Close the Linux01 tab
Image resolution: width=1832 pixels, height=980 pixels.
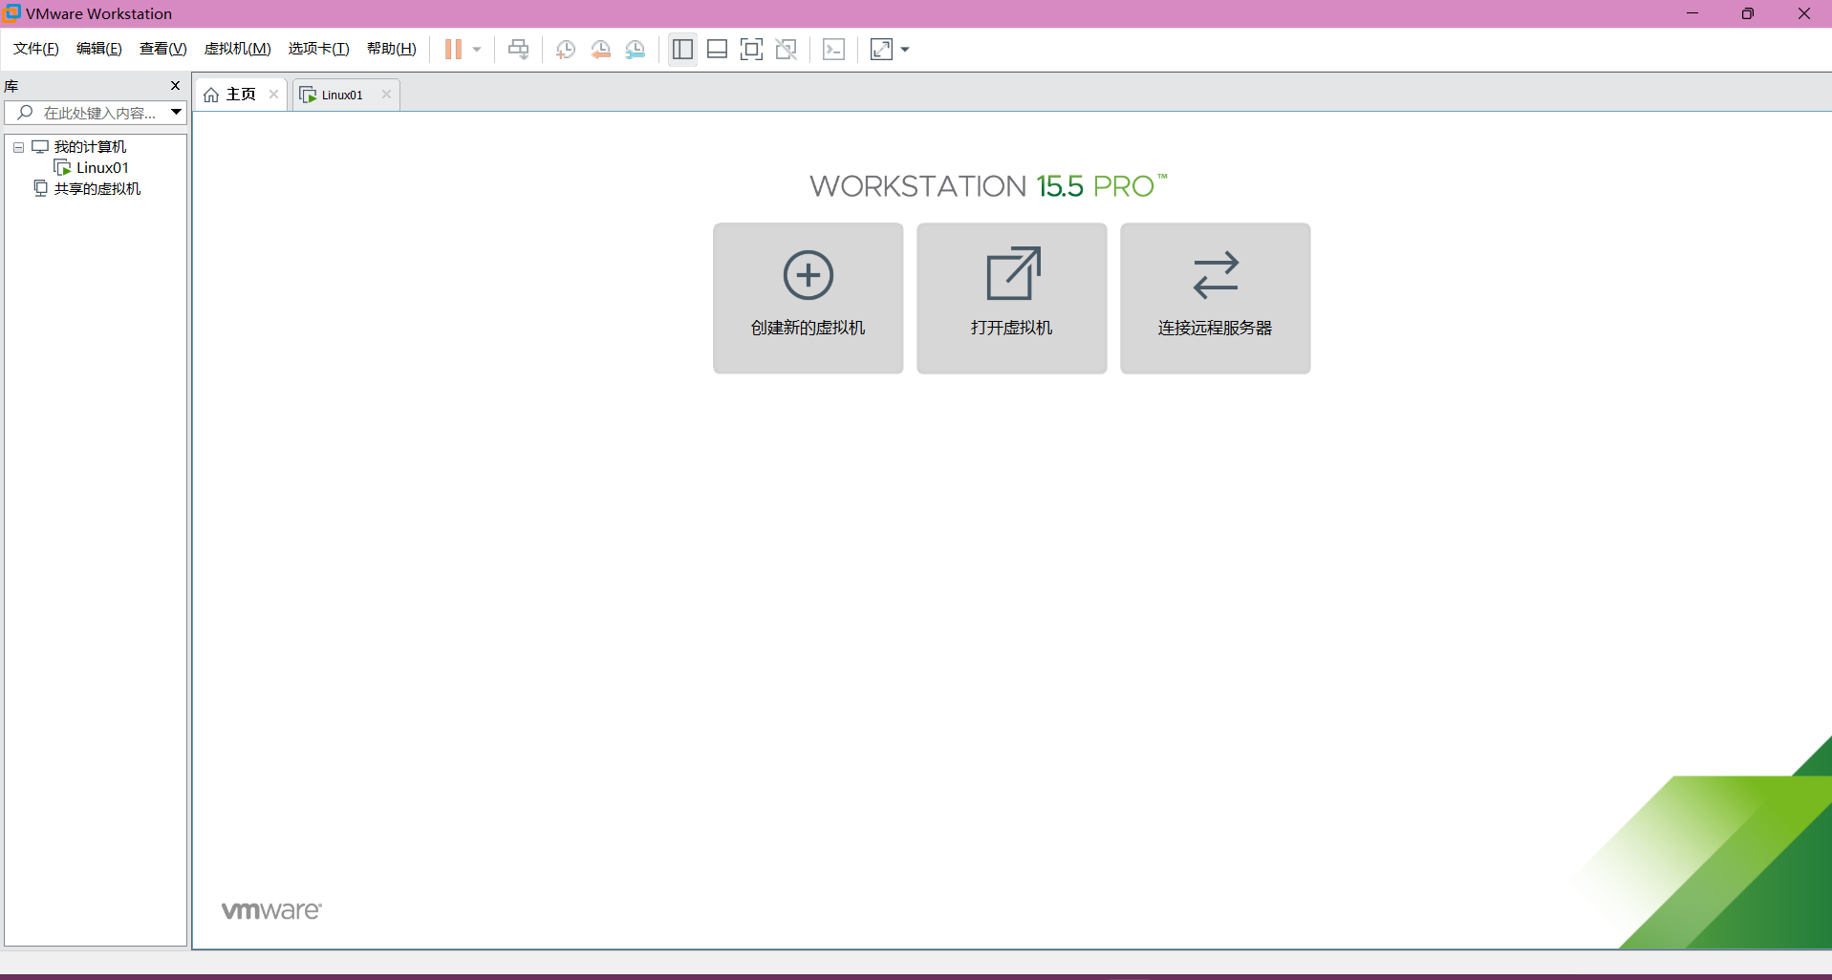coord(386,95)
